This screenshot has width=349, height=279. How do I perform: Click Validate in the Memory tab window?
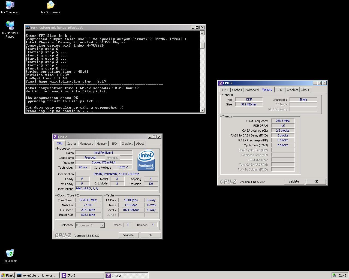tap(294, 181)
